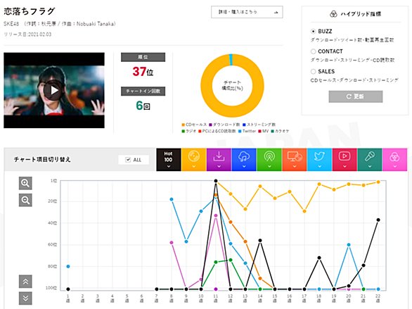Click the Twitter blue legend swatch
412x309 pixels.
tap(240, 131)
